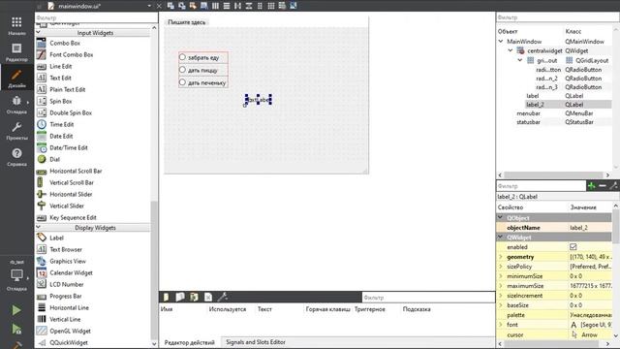Viewport: 620px width, 349px height.
Task: Collapse the QObject property group
Action: pyautogui.click(x=501, y=217)
